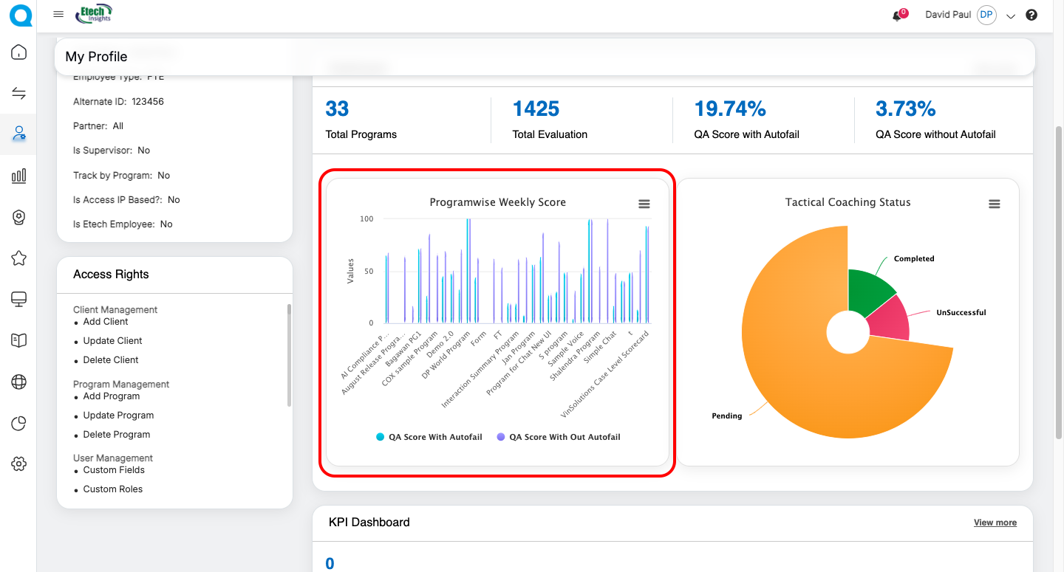
Task: Click the star icon in sidebar
Action: tap(19, 258)
